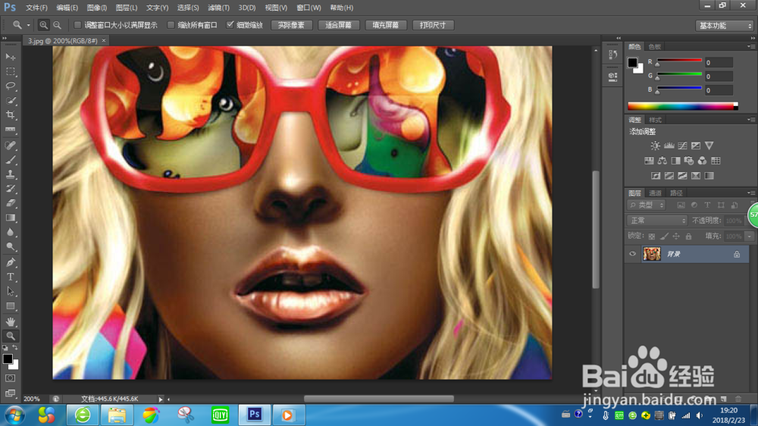Close the 3.jpg document tab
Screen dimensions: 758x426
[103, 41]
